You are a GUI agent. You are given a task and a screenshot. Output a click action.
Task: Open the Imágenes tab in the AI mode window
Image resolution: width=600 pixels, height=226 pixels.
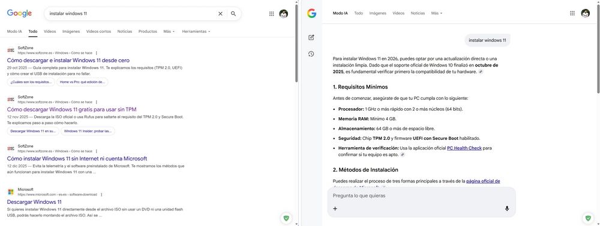coord(377,13)
